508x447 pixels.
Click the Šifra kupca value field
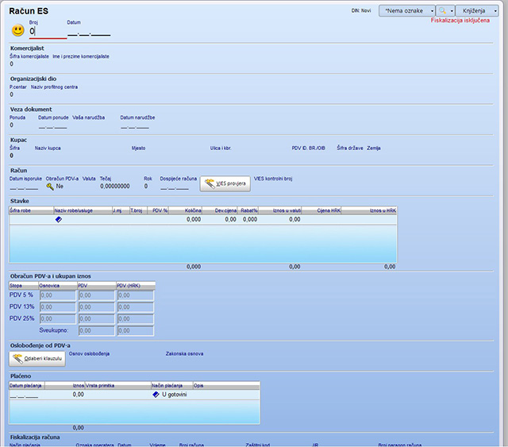click(13, 156)
